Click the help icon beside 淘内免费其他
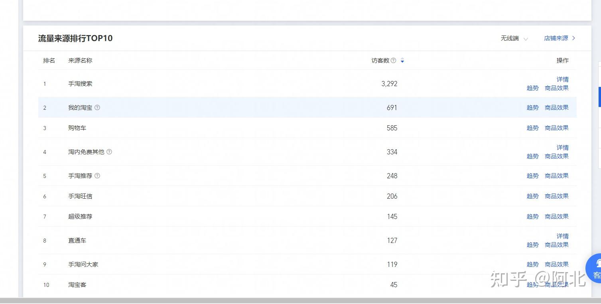Screen dimensions: 601x304 (109, 152)
